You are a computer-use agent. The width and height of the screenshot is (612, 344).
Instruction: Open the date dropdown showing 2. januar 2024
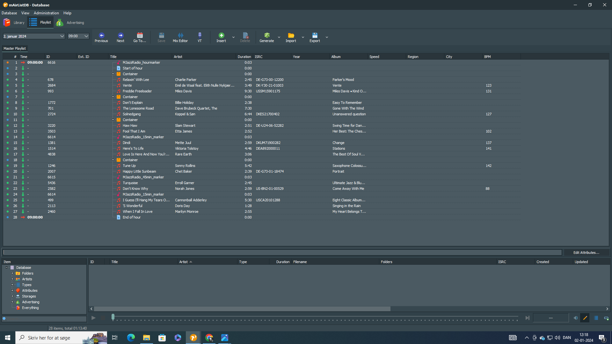pyautogui.click(x=62, y=36)
